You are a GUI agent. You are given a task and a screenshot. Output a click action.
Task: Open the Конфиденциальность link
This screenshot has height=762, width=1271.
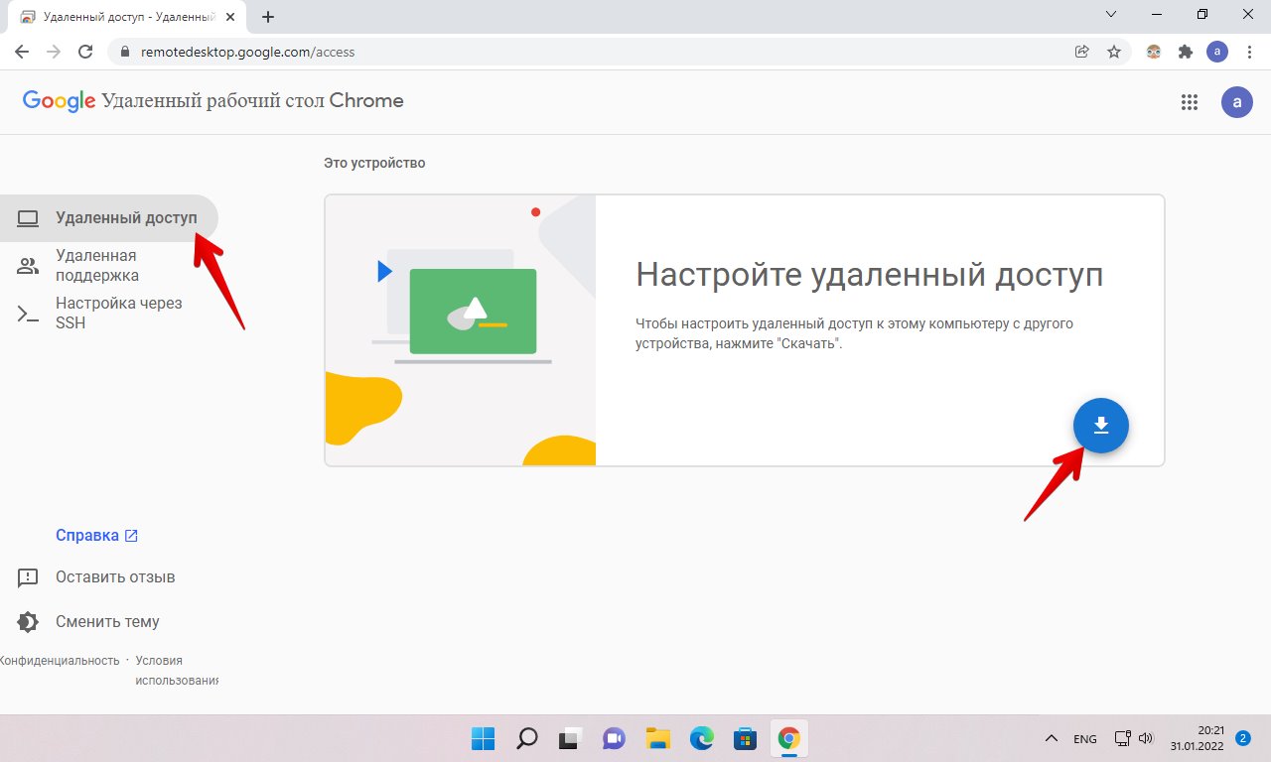pos(60,661)
